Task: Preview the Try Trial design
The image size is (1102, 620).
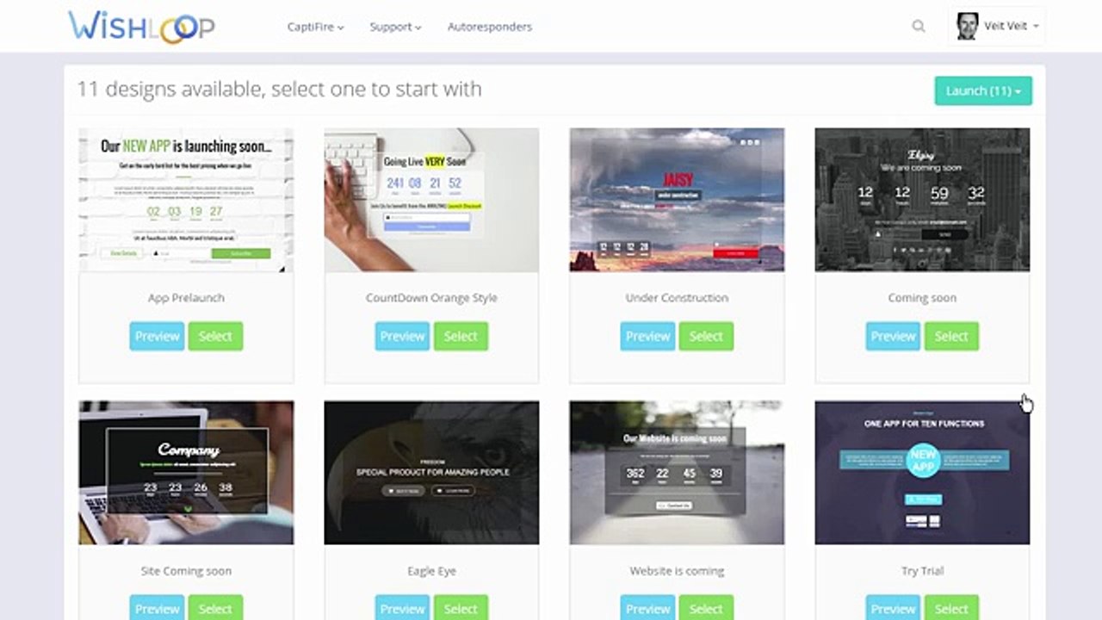Action: pos(894,608)
